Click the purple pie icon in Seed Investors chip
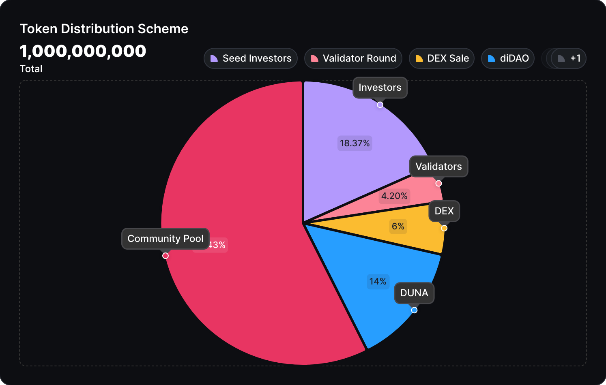 [213, 58]
